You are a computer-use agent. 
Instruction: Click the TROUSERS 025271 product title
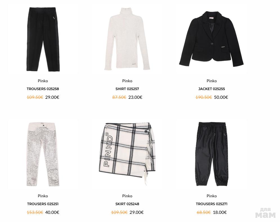click(212, 204)
